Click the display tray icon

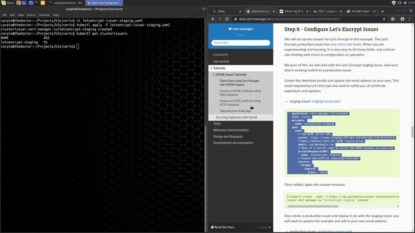tap(399, 3)
